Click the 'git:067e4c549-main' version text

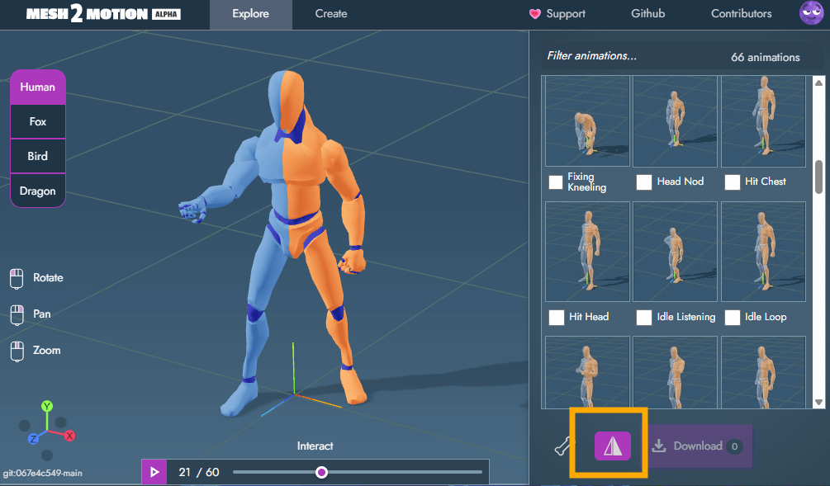pyautogui.click(x=42, y=474)
